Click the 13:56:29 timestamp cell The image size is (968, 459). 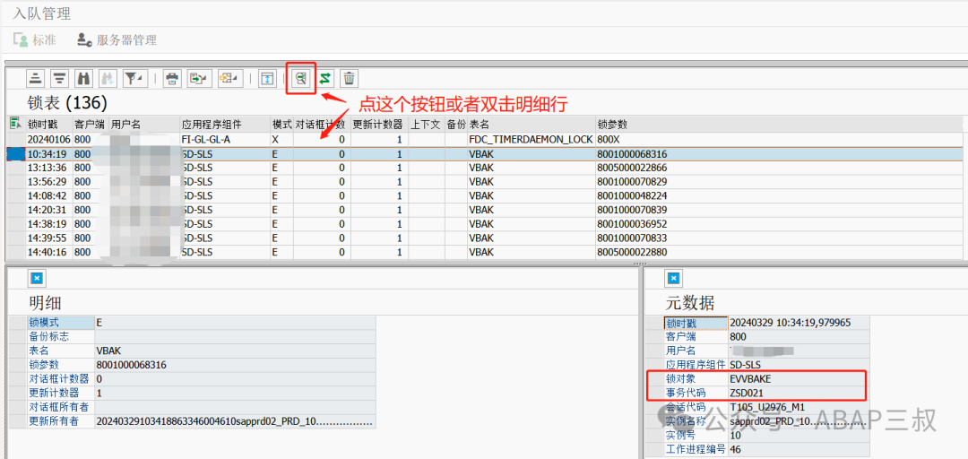coord(48,182)
